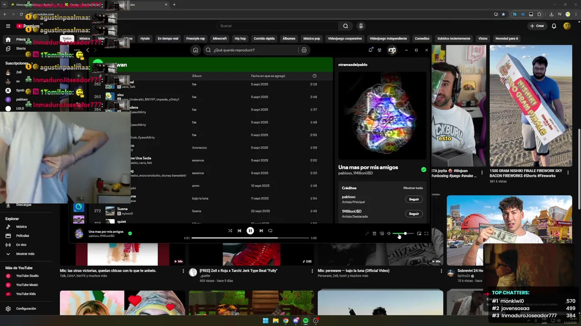Mute Spotify with the speaker icon
The image size is (581, 326).
point(389,234)
